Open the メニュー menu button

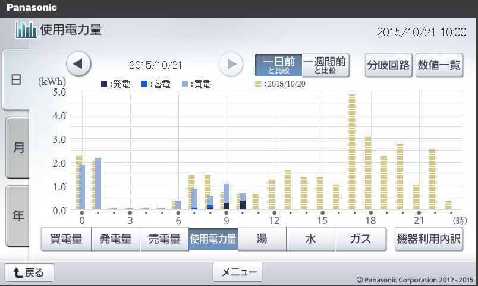pyautogui.click(x=238, y=272)
